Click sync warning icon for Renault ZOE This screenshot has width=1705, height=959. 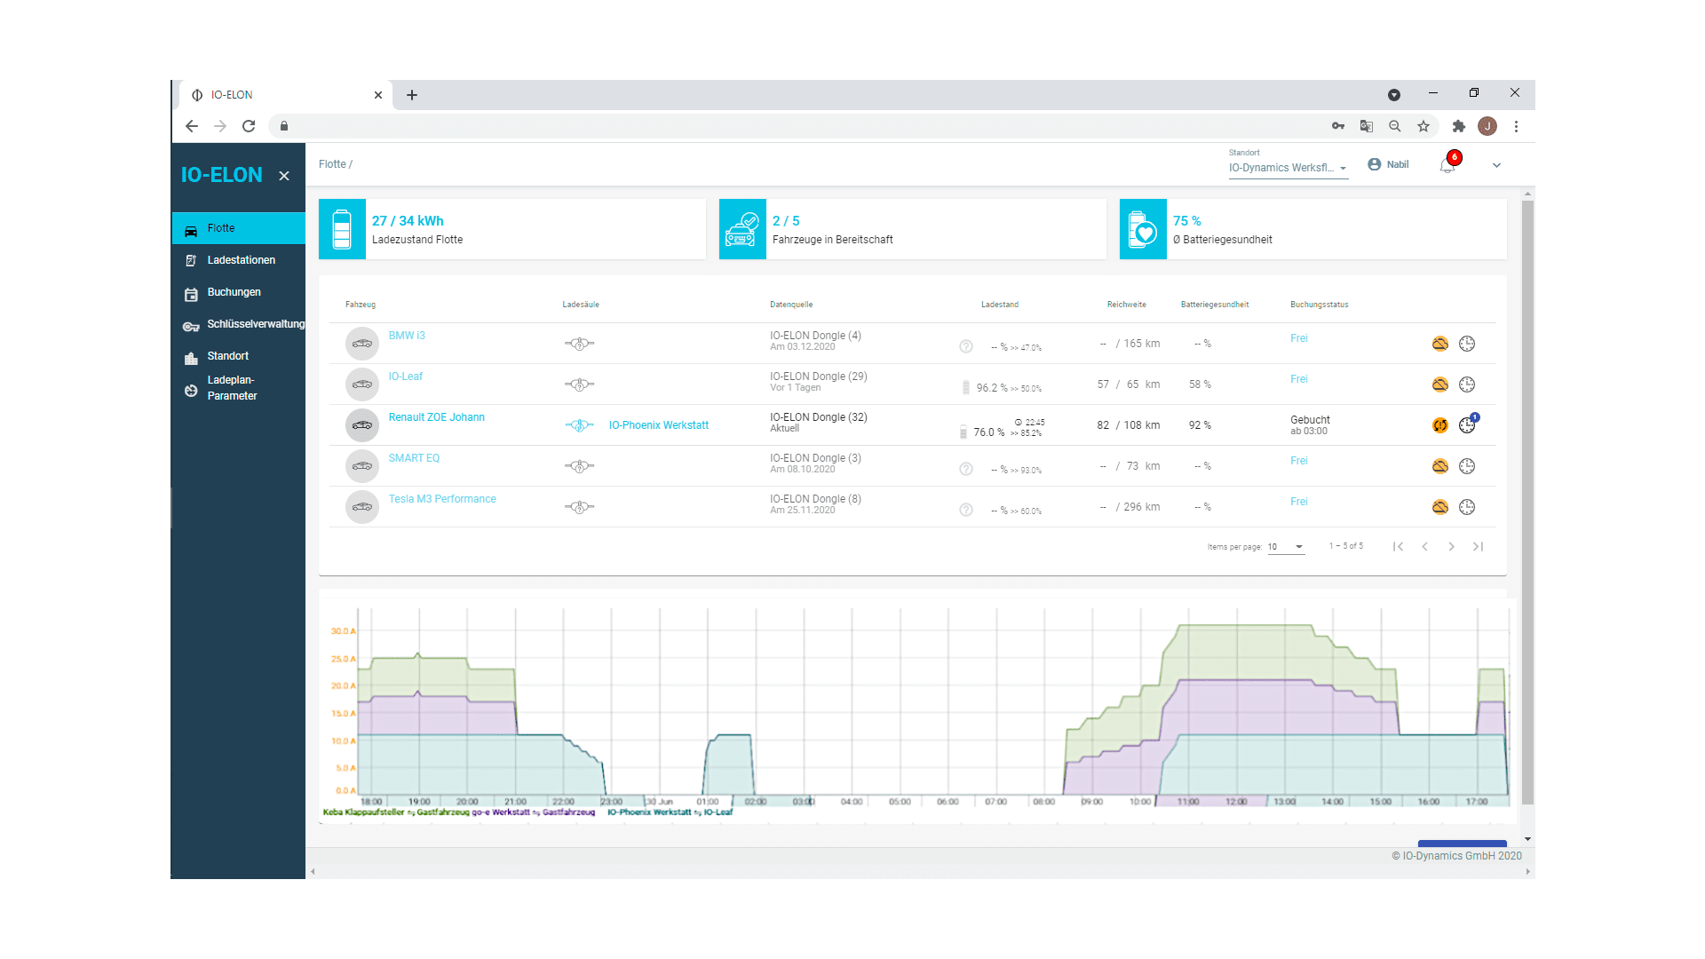point(1439,425)
